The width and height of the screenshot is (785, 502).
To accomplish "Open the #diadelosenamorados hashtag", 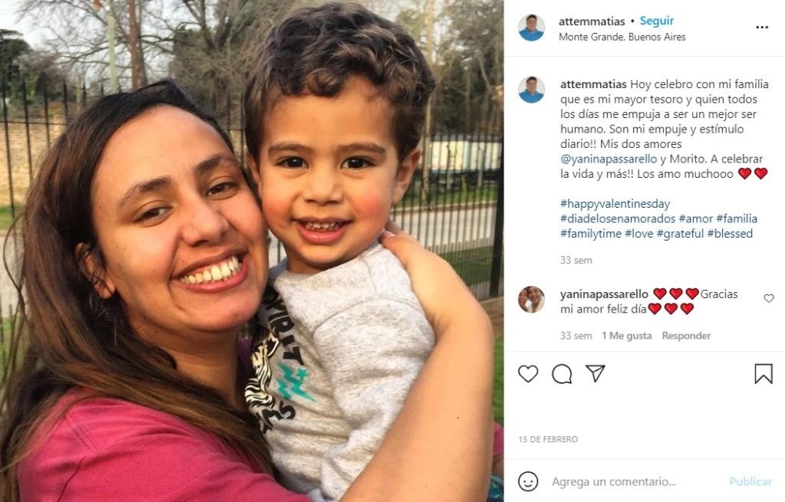I will [x=618, y=218].
